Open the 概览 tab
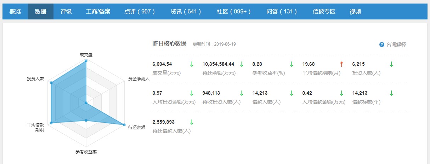This screenshot has height=164, width=430. pos(15,12)
